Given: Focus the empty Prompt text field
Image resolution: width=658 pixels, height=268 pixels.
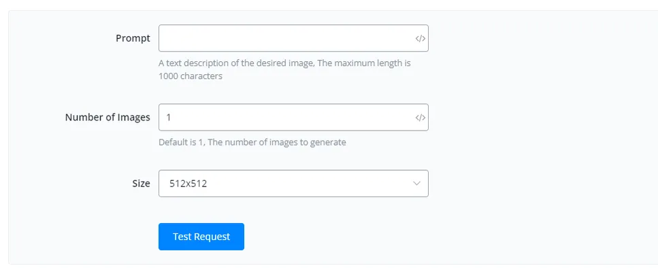Looking at the screenshot, I should [293, 38].
